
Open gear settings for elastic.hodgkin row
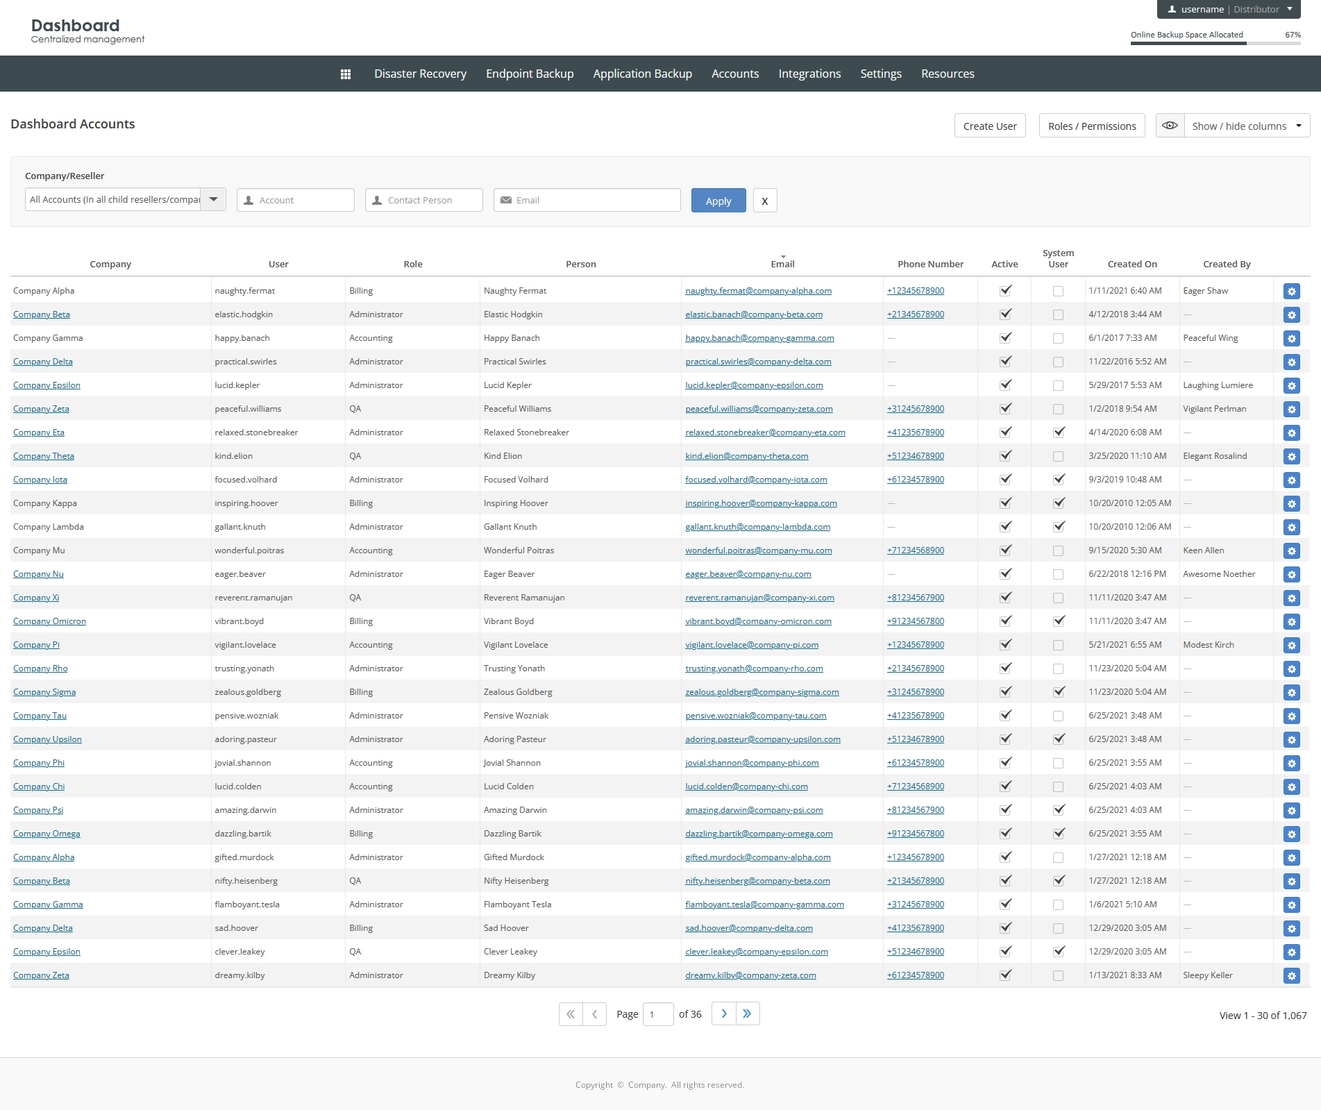point(1291,315)
